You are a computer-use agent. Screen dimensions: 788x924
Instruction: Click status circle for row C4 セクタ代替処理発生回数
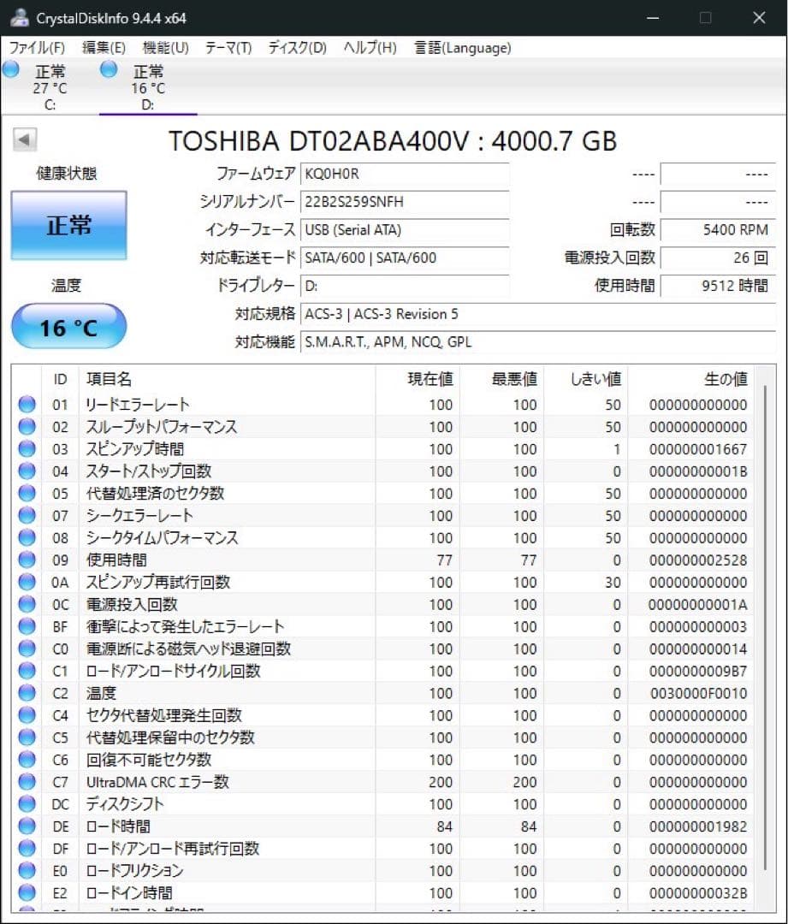pyautogui.click(x=27, y=715)
